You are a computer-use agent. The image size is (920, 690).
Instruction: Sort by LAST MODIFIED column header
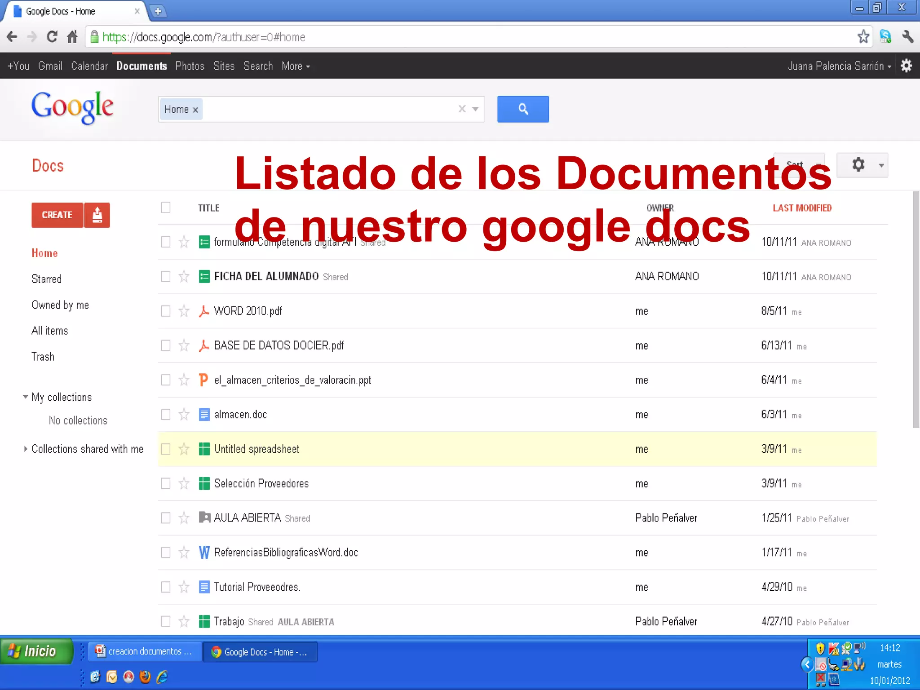802,208
